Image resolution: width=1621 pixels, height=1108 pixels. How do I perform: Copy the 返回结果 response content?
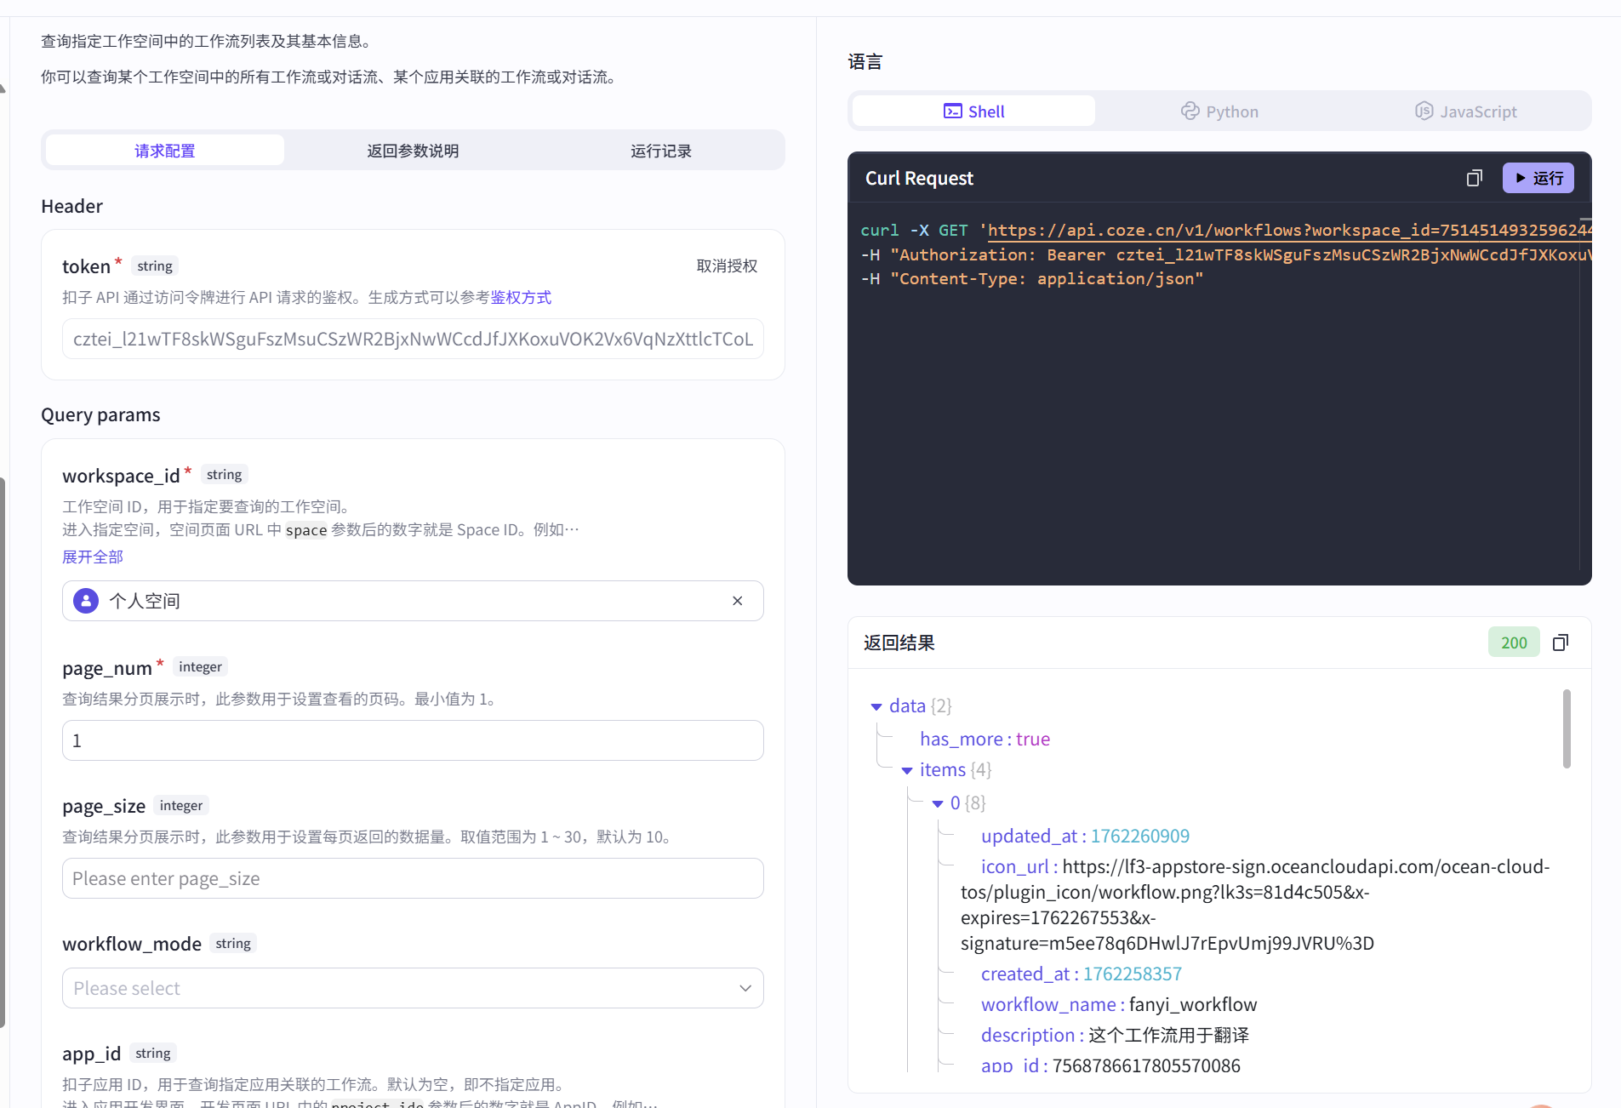pyautogui.click(x=1561, y=643)
